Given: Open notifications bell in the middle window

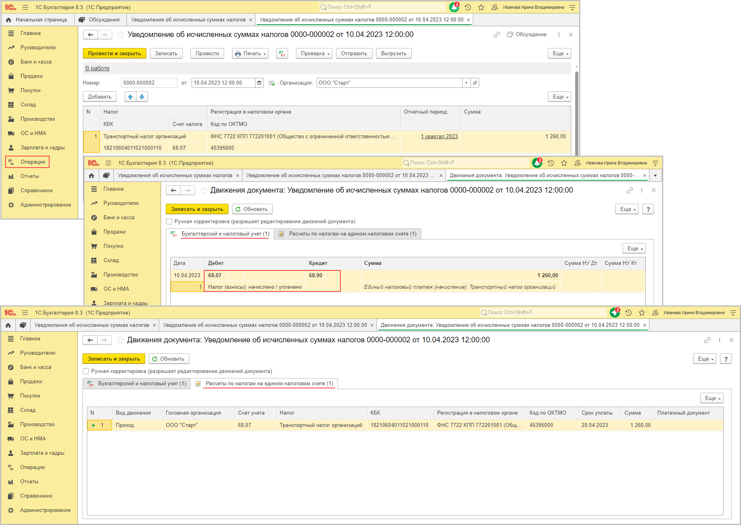Looking at the screenshot, I should [x=537, y=163].
